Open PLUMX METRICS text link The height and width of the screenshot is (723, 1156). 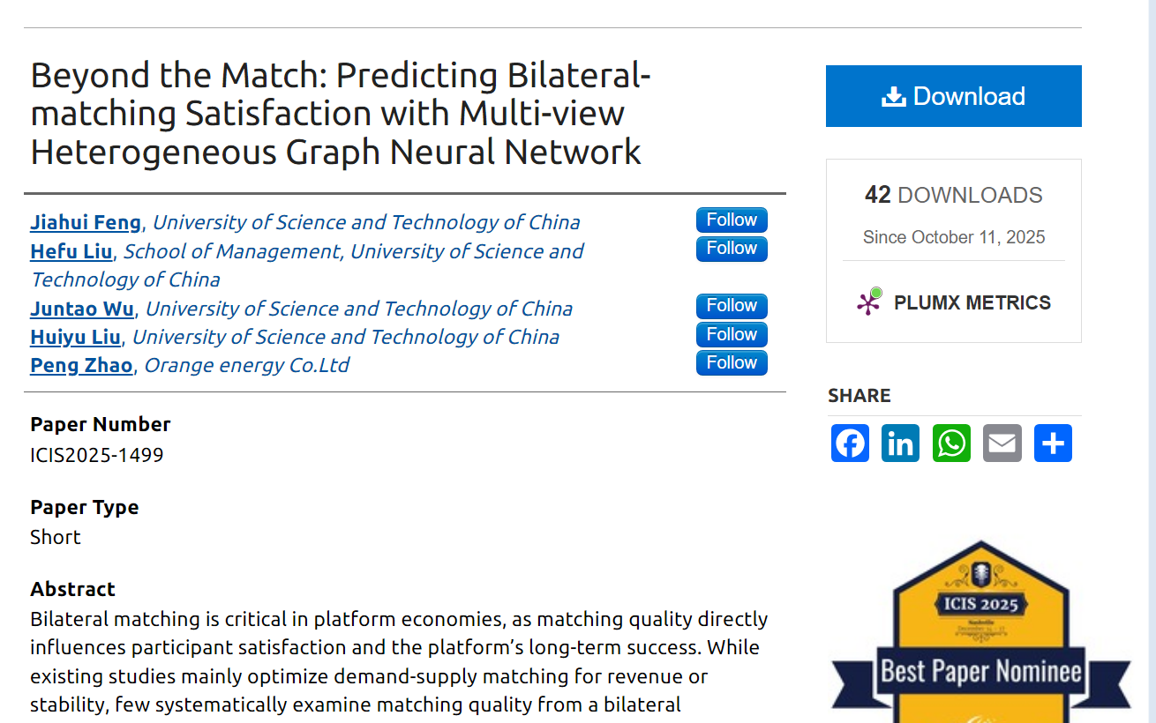972,302
